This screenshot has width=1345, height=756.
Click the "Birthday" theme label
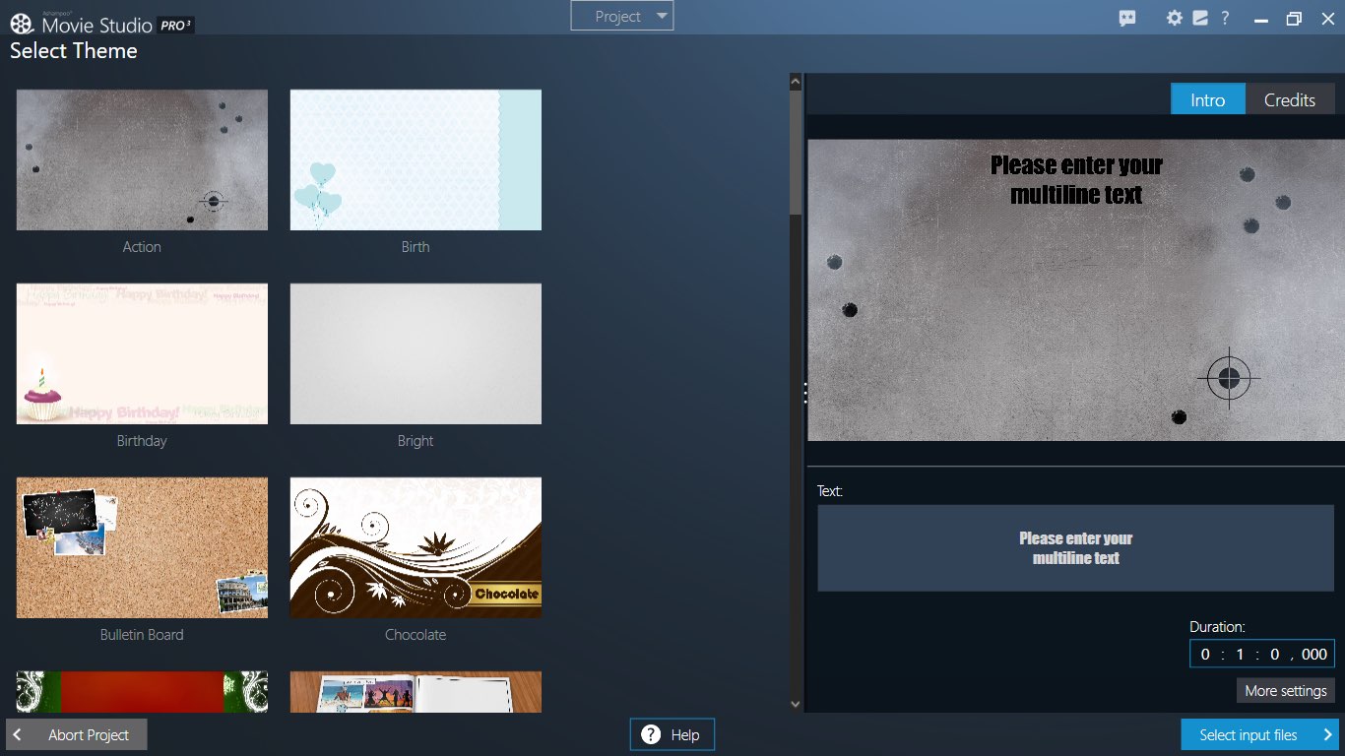click(142, 441)
